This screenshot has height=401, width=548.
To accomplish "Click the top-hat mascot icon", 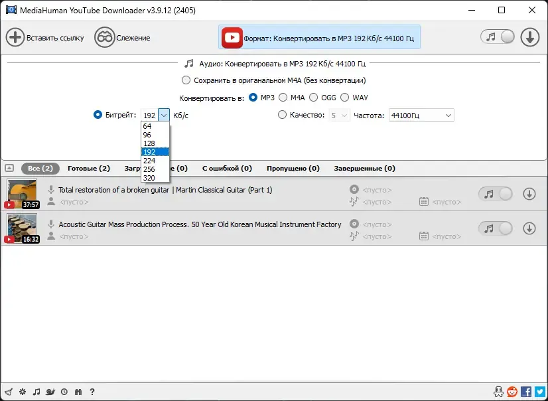I will pos(499,392).
